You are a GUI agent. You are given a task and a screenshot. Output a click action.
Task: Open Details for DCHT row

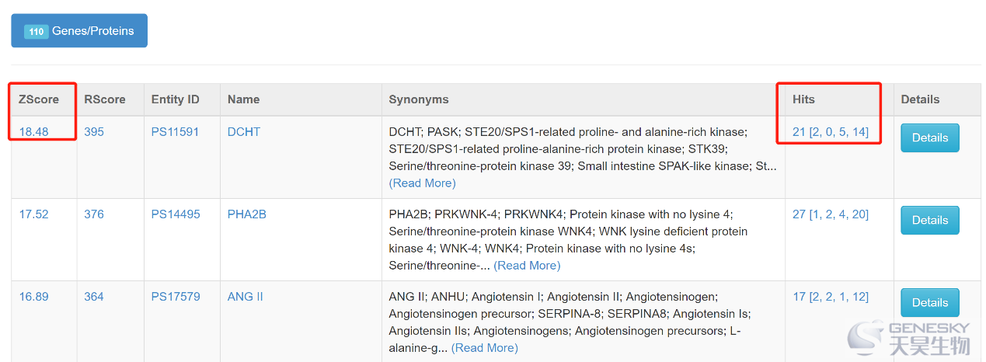pyautogui.click(x=930, y=137)
